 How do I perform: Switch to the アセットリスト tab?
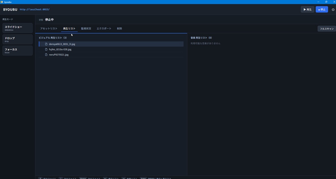(49, 29)
